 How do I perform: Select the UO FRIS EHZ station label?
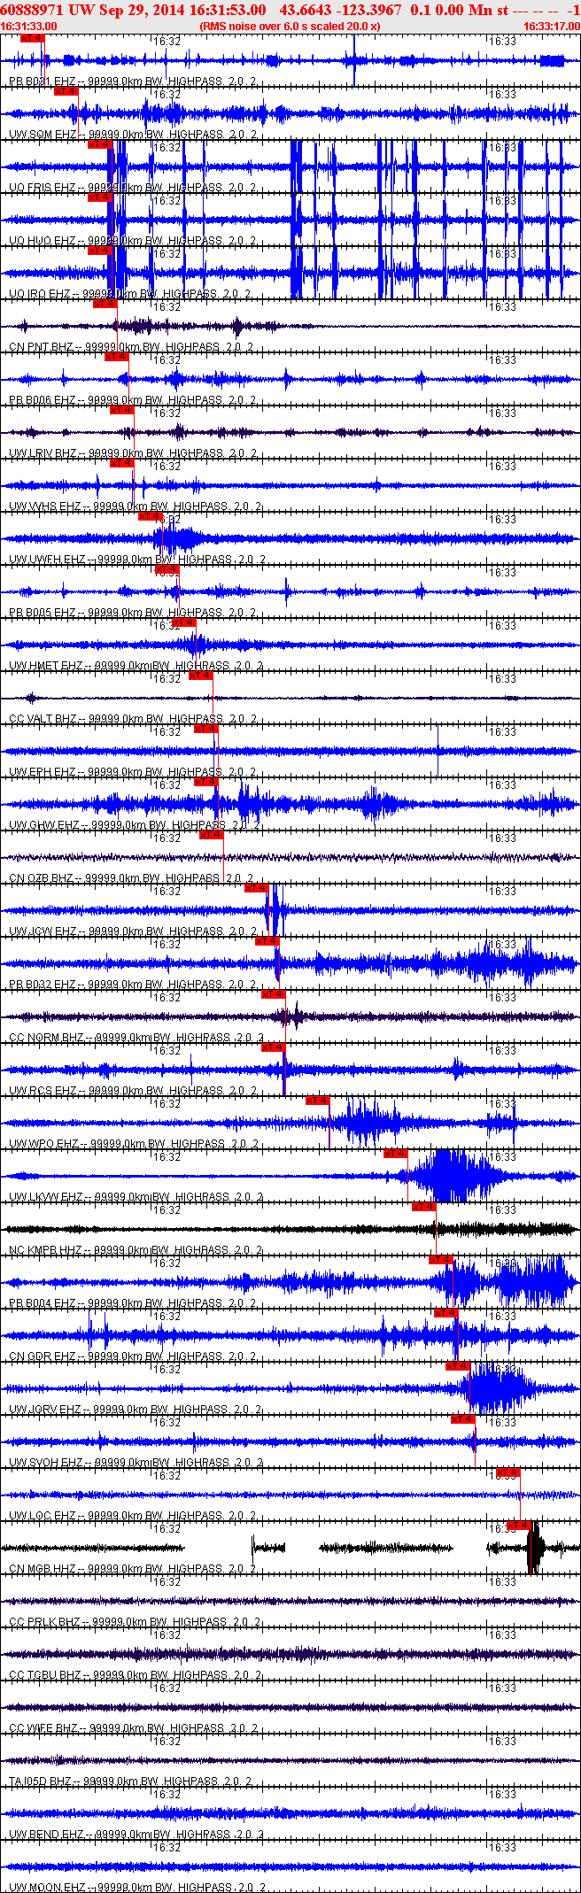pyautogui.click(x=42, y=188)
